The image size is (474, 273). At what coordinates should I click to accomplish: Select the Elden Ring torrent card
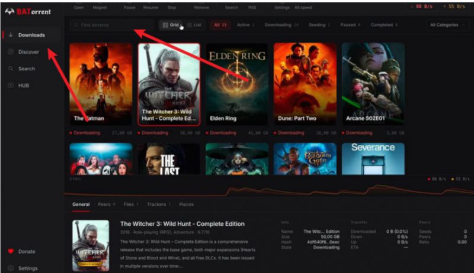click(x=236, y=84)
